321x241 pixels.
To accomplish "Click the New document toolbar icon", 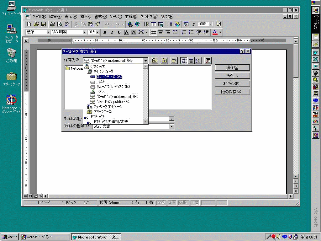I will click(x=29, y=24).
